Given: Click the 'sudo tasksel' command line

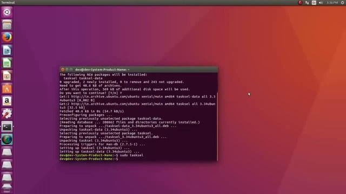Looking at the screenshot, I should [x=101, y=155].
